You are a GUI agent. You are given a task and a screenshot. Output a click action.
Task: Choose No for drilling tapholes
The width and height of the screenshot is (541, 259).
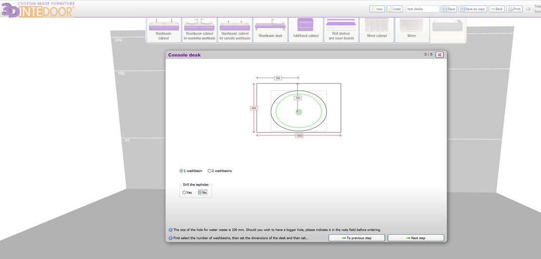(x=200, y=192)
